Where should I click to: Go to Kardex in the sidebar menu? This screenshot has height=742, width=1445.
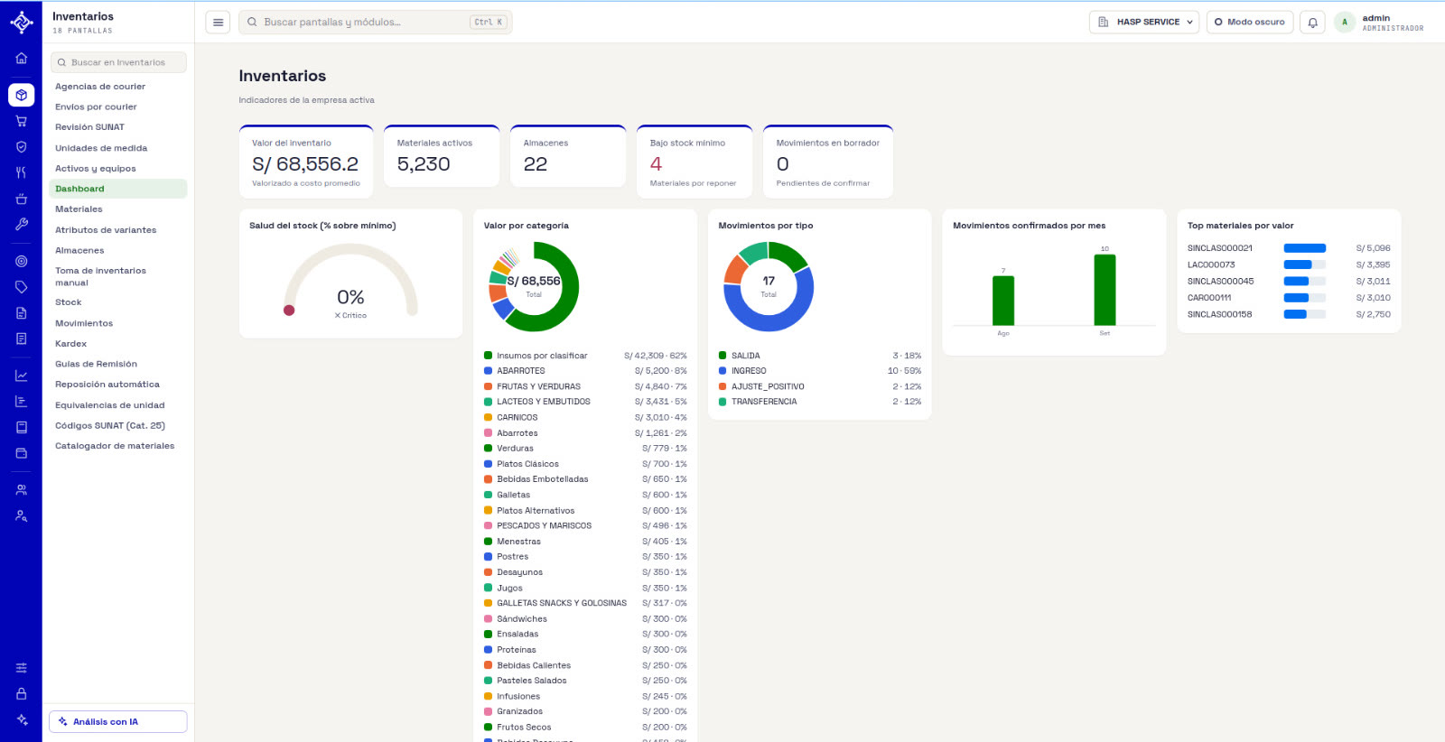pyautogui.click(x=118, y=344)
